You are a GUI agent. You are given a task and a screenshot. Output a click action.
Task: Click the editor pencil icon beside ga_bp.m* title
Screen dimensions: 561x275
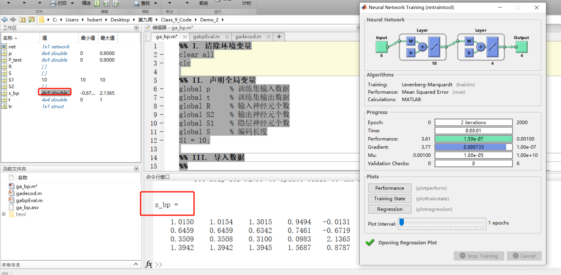pos(148,28)
